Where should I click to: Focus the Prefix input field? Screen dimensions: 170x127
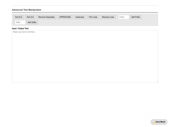(124, 17)
